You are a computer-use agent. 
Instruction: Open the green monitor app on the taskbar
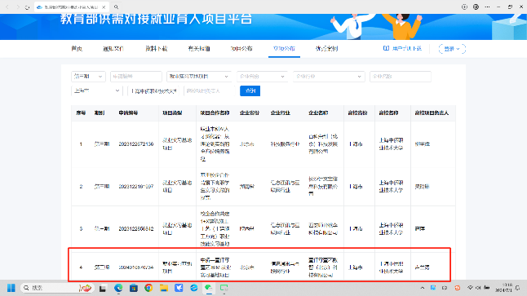pos(224,288)
